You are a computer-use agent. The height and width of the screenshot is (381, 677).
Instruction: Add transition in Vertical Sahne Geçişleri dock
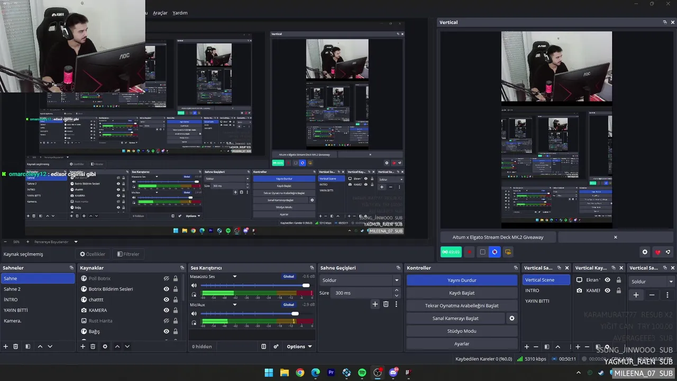click(636, 295)
